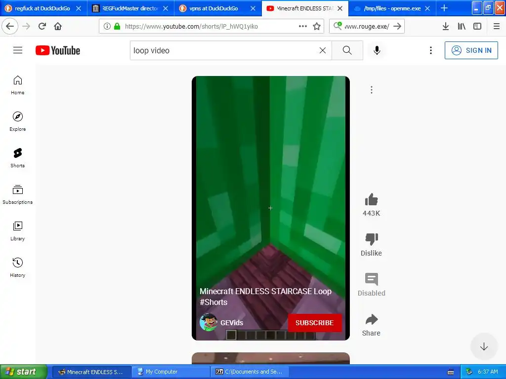Click the on-screen keyboard tray icon

tap(451, 372)
